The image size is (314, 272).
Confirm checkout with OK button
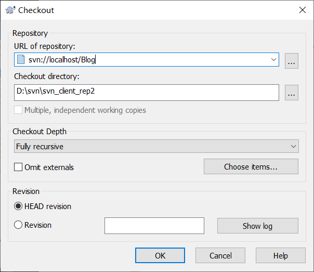(160, 255)
